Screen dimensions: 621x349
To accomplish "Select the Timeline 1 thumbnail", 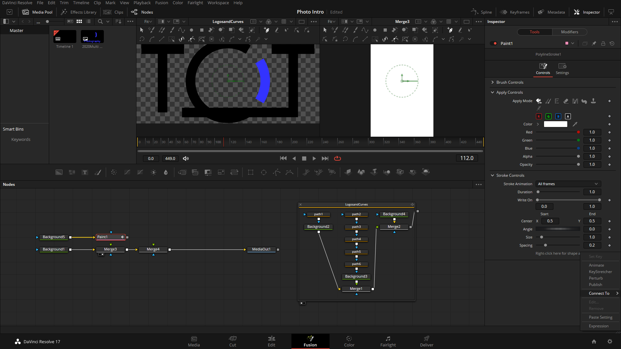I will 65,37.
